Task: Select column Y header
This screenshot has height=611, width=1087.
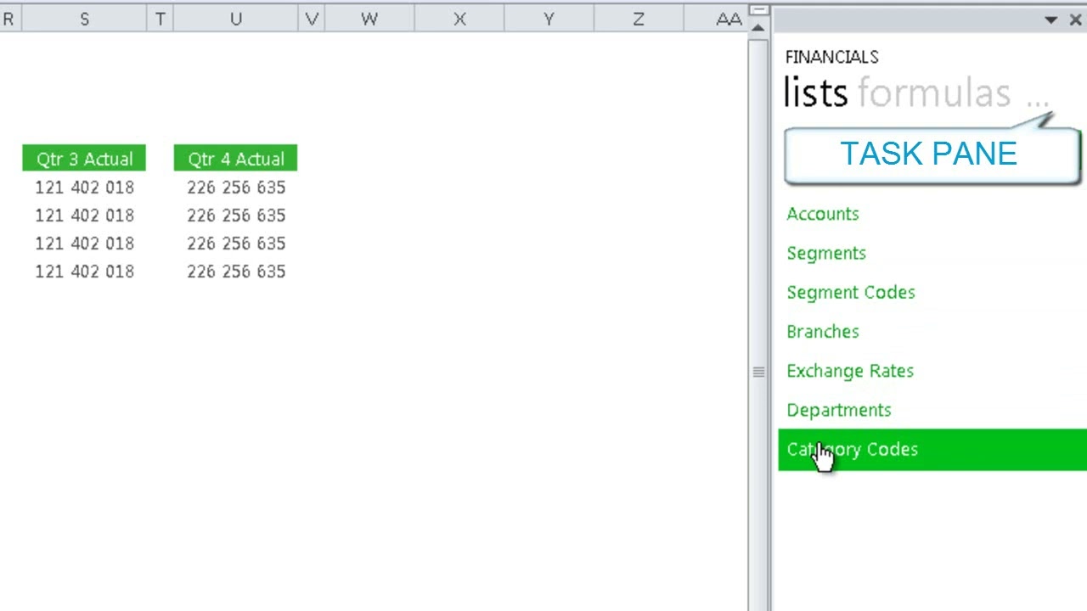Action: pyautogui.click(x=549, y=19)
